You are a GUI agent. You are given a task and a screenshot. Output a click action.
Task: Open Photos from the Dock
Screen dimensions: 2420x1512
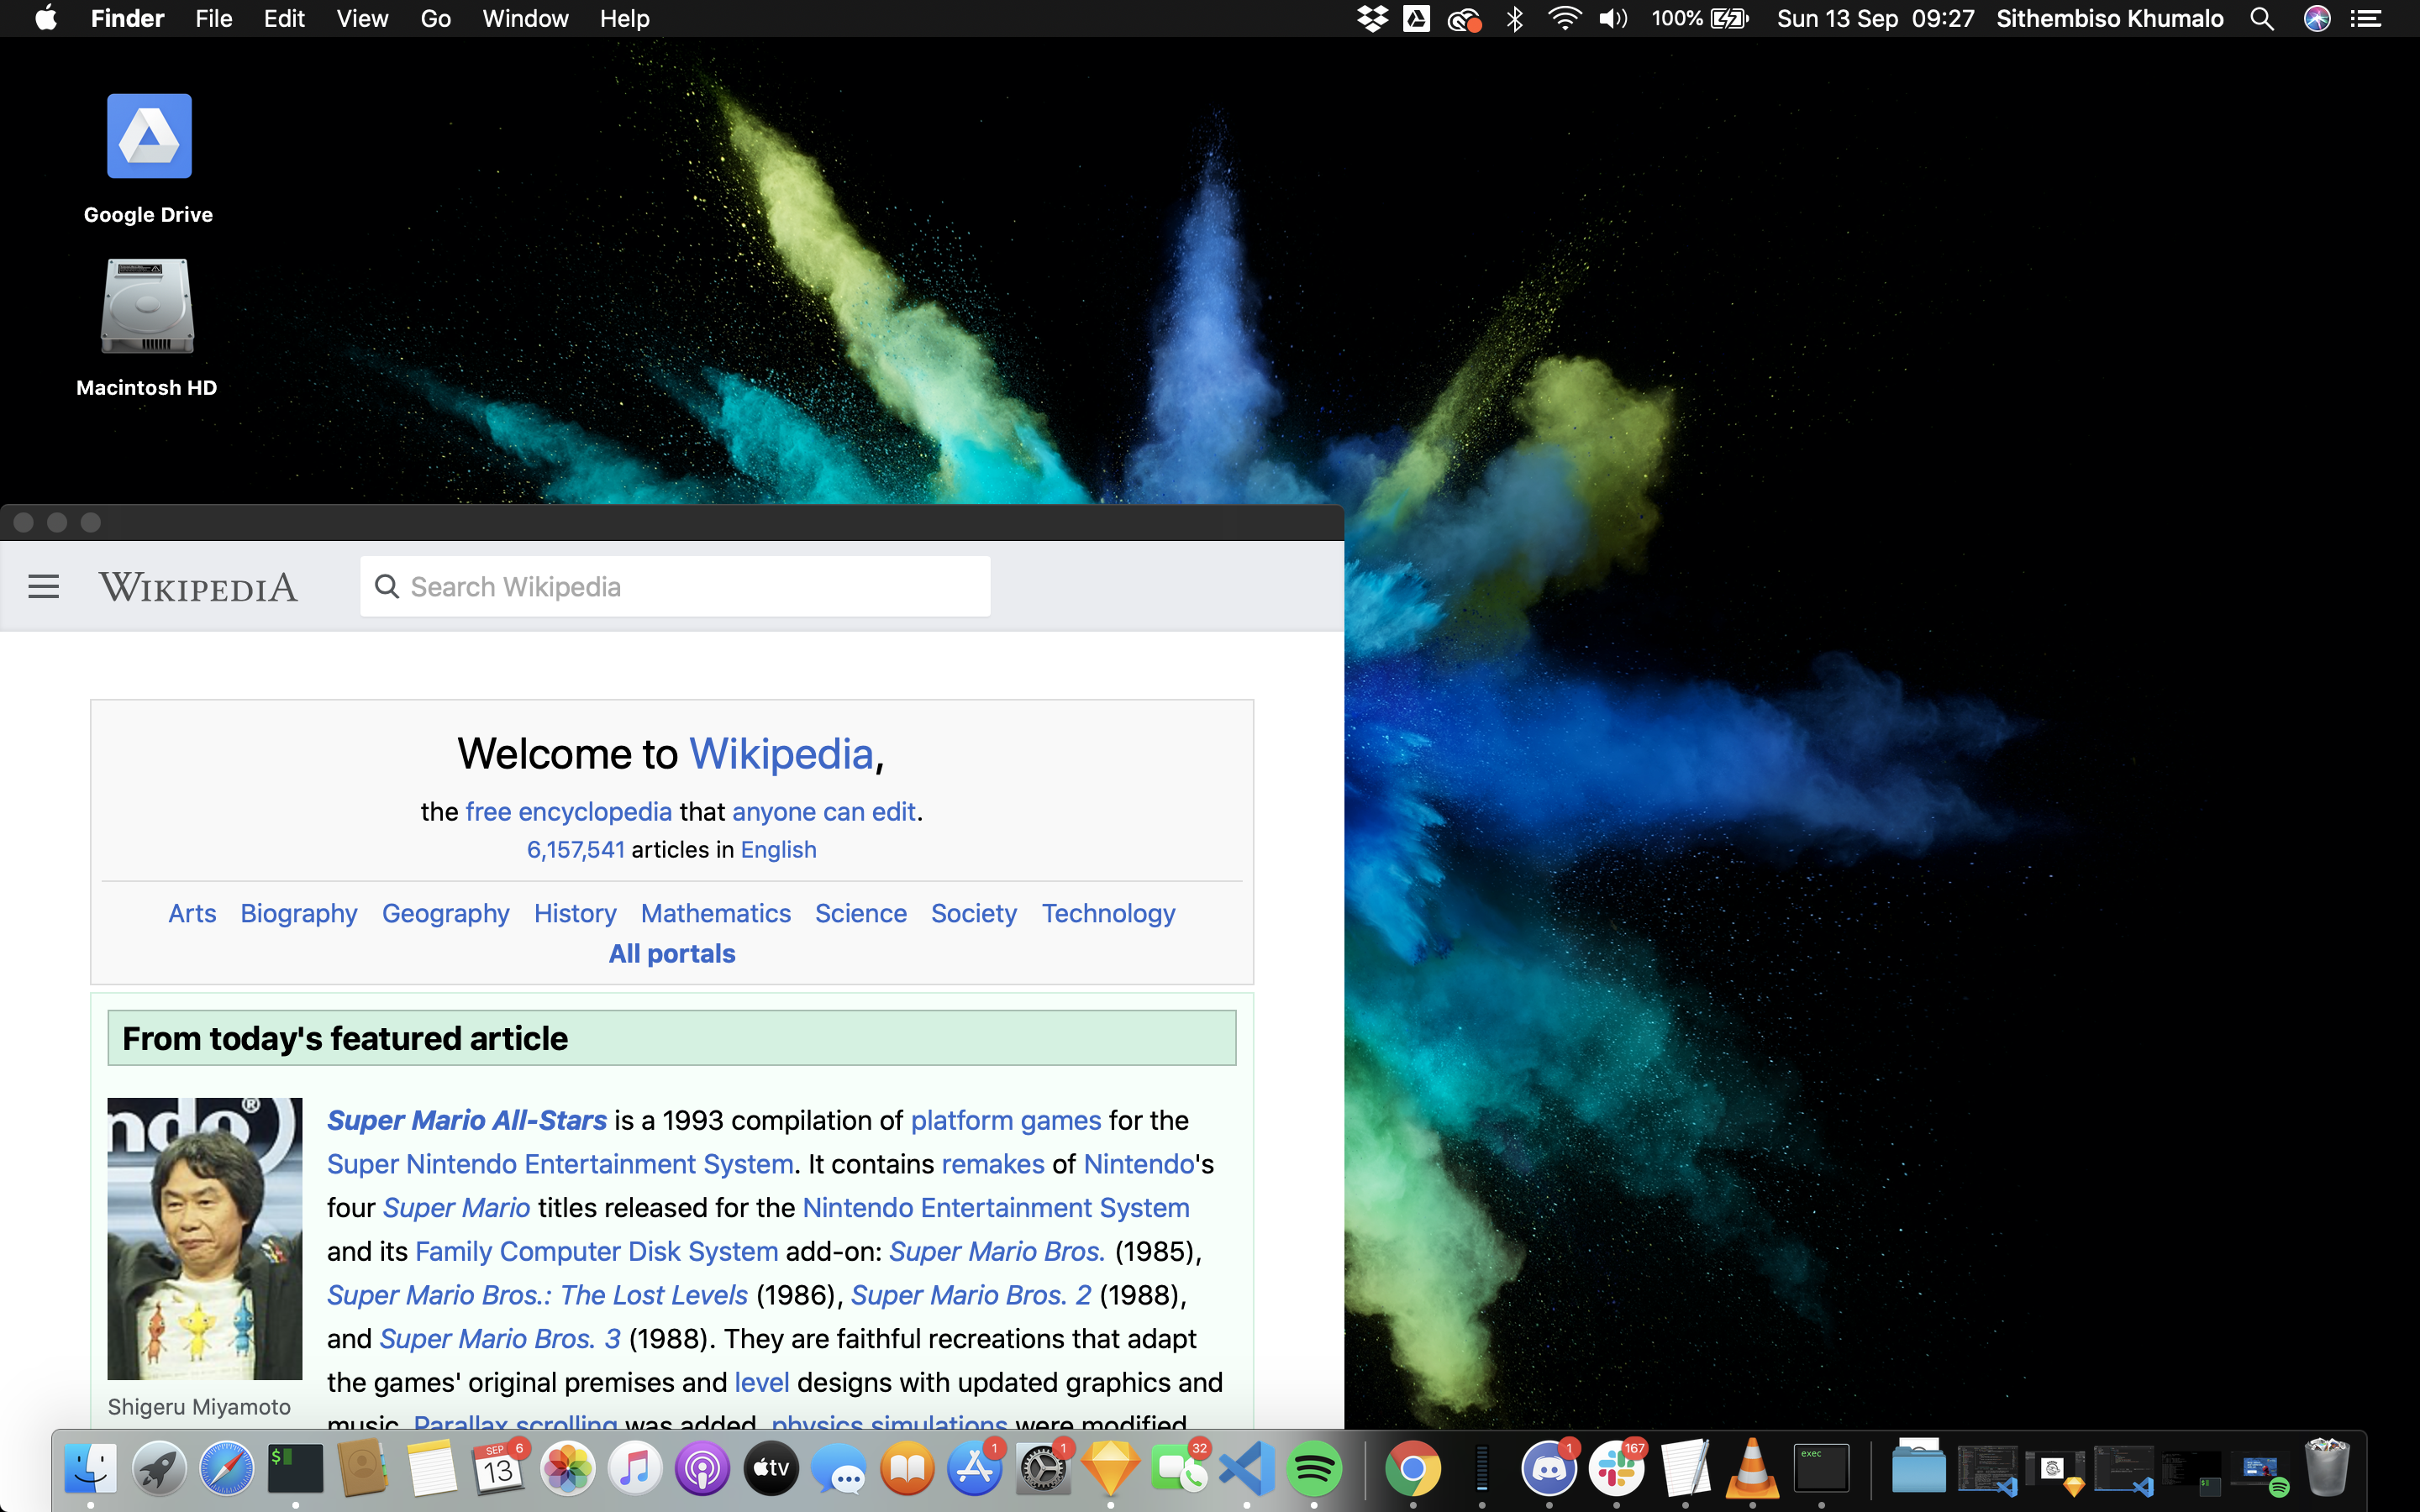pos(567,1468)
